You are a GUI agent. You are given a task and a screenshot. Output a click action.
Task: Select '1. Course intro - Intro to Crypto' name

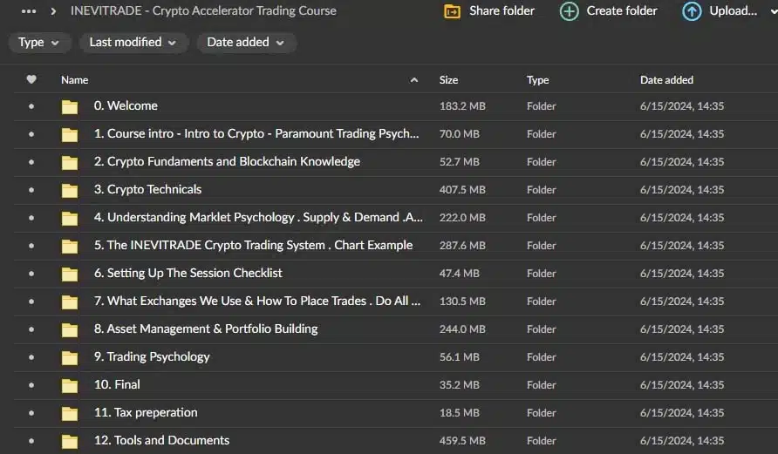click(256, 133)
